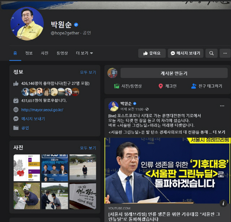The height and width of the screenshot is (222, 231).
Task: Open the large profile picture
Action: 27,24
